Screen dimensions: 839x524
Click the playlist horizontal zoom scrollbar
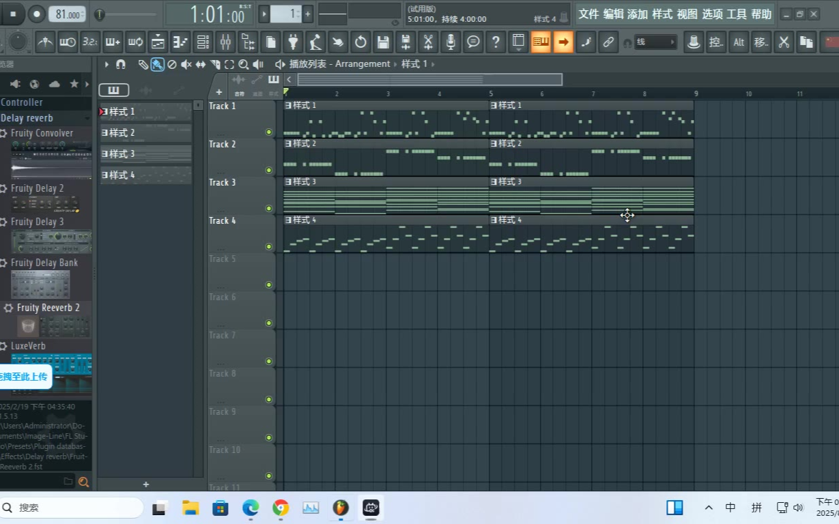pyautogui.click(x=430, y=80)
